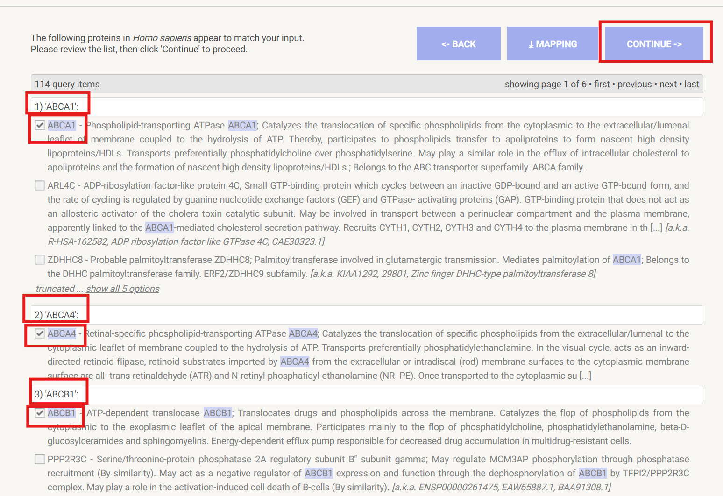Check the ZDHHC8 protein checkbox
The image size is (723, 496).
40,260
